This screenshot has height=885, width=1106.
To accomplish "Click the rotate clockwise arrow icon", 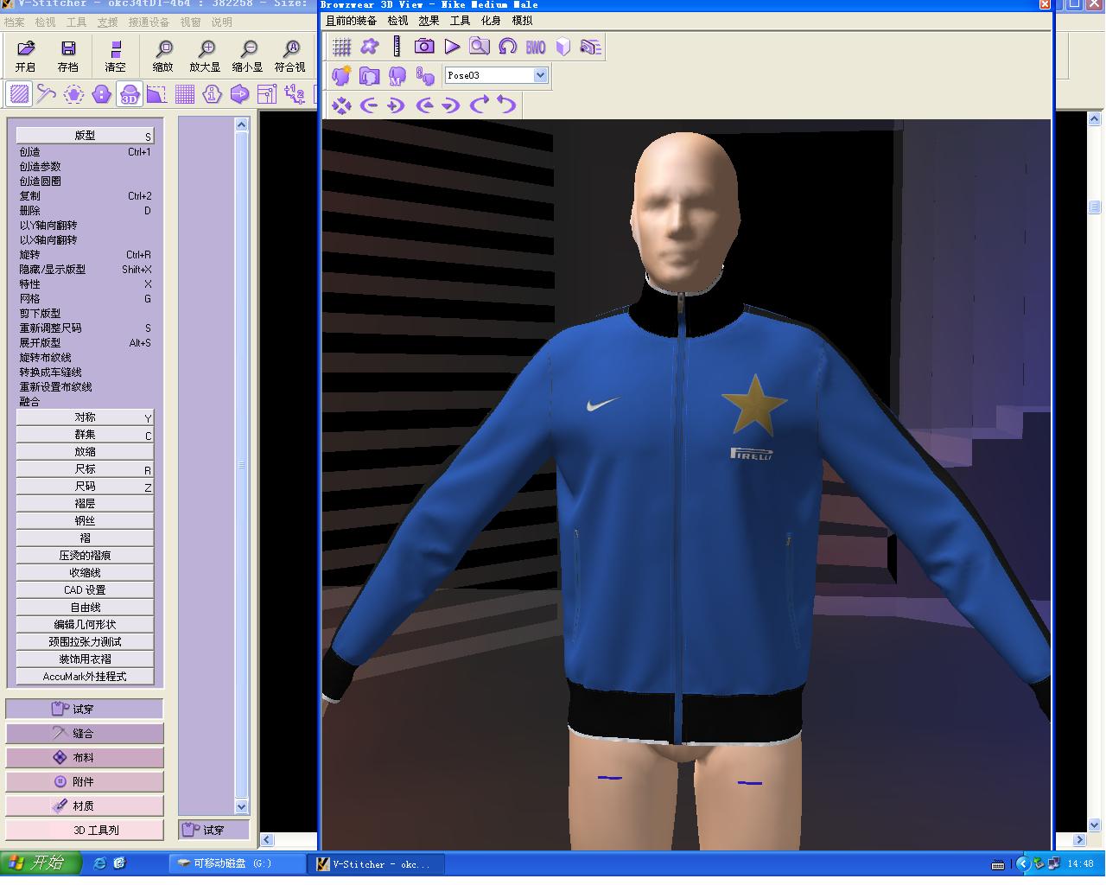I will tap(480, 105).
